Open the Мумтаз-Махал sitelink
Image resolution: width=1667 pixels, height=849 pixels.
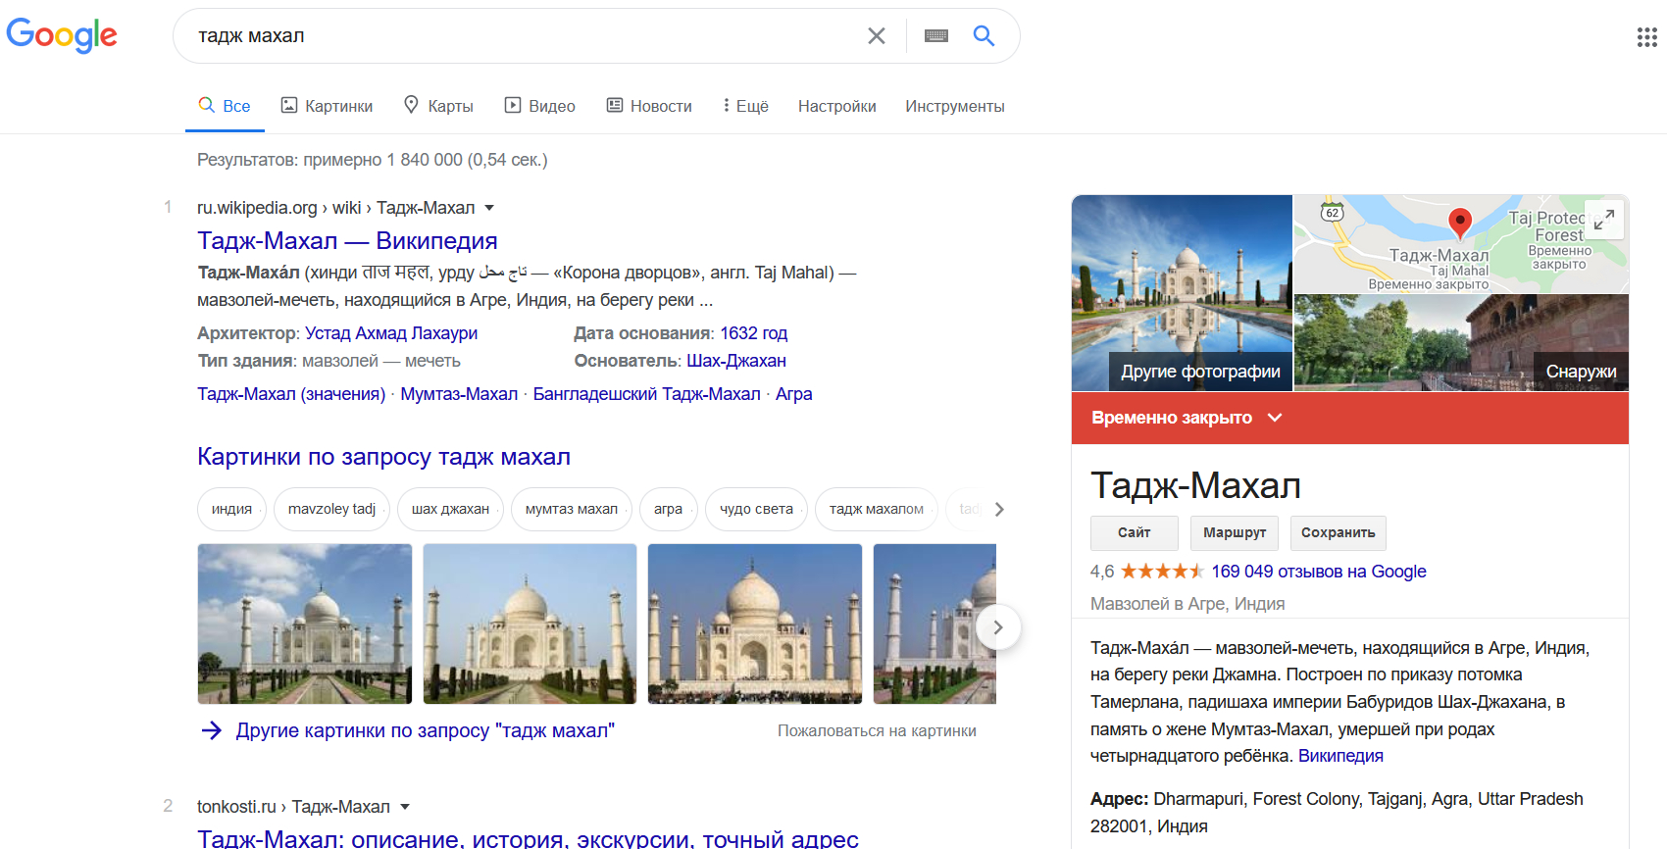(x=459, y=394)
